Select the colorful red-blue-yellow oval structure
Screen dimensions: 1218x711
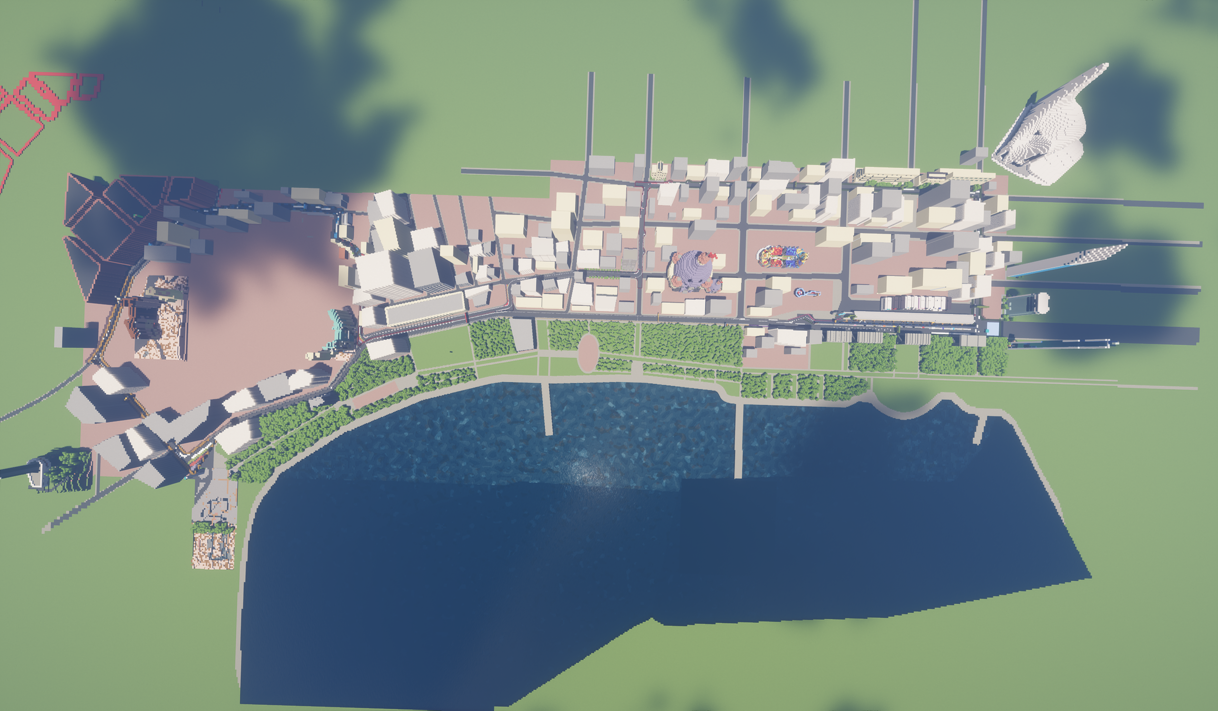[782, 256]
